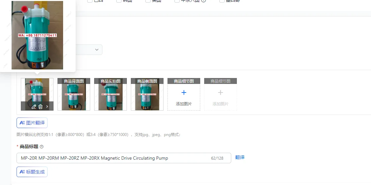Click the 62/128 character counter
This screenshot has height=185, width=371.
click(x=217, y=158)
